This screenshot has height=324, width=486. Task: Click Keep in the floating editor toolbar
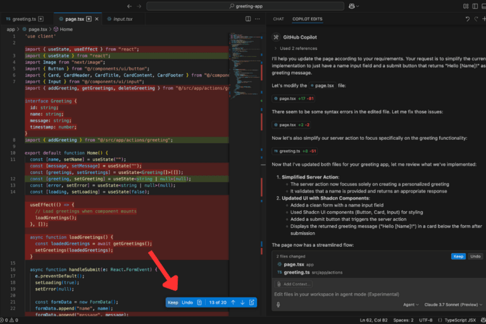point(173,302)
